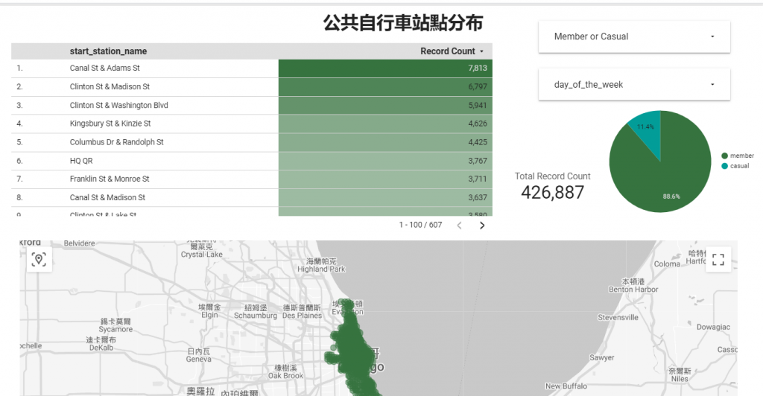Click the Elgin label on the map
Screen dimensions: 763x396
pos(209,315)
